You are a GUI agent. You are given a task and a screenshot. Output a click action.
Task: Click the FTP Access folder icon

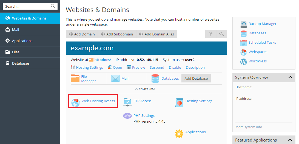click(x=127, y=102)
